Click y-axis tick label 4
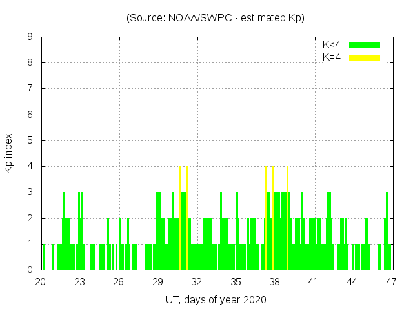 30,167
